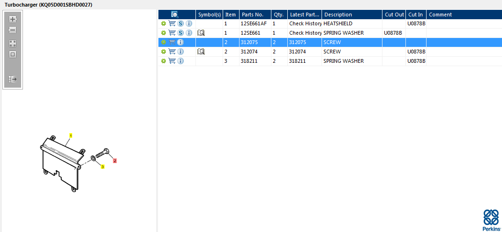Click the S icon in the 12SE661 row
This screenshot has height=232, width=502.
[180, 33]
